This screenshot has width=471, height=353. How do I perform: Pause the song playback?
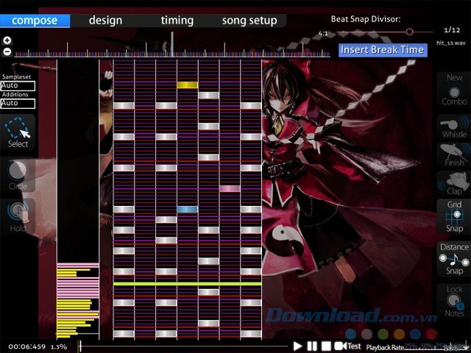312,346
